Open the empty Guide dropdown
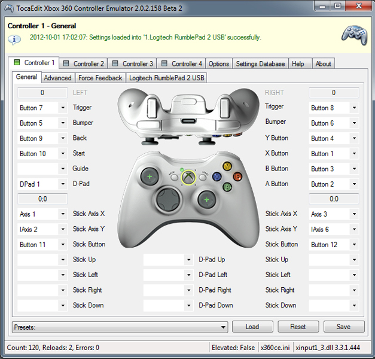 42,169
